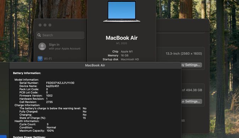Image resolution: width=239 pixels, height=138 pixels.
Task: Click the close button of System Settings
Action: point(40,25)
